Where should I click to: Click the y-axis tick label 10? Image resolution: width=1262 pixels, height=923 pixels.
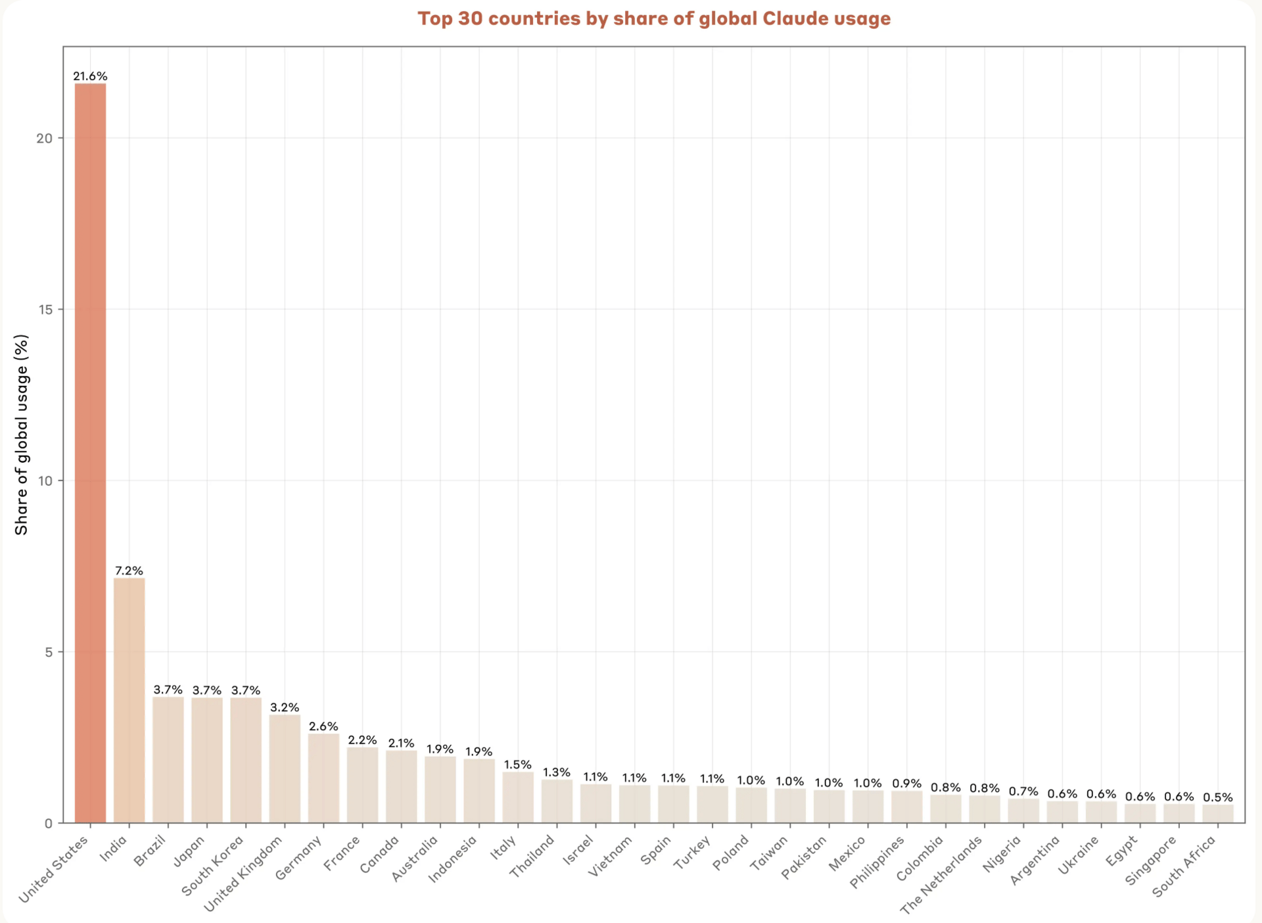pos(44,481)
